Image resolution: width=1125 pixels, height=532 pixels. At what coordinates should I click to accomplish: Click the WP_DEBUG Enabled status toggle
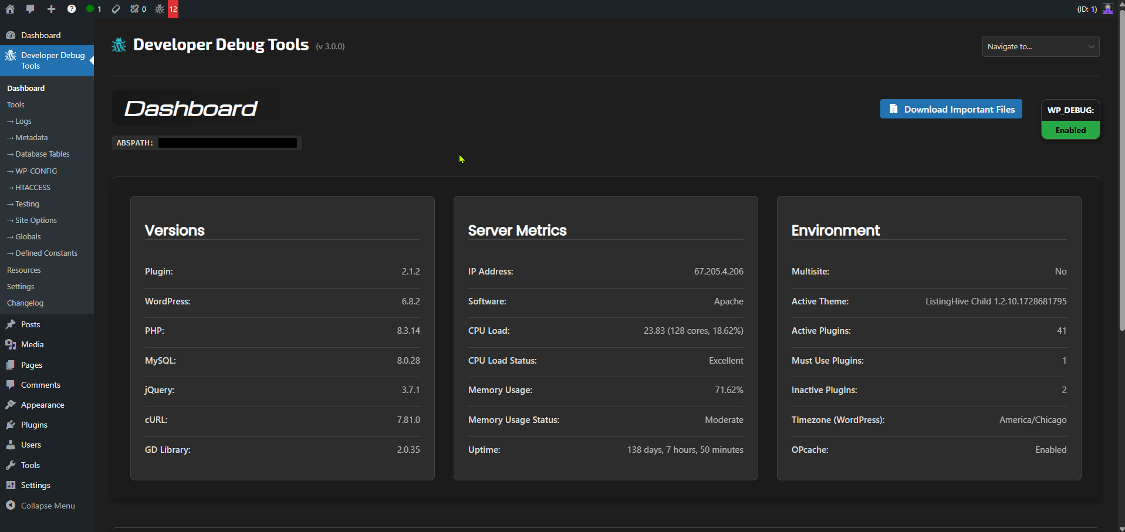coord(1070,130)
